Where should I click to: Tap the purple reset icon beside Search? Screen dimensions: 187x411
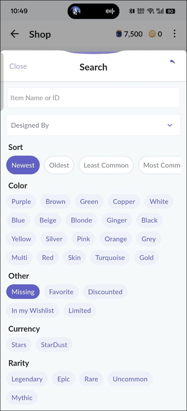pos(172,62)
